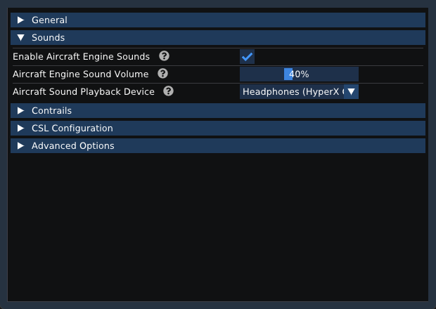The height and width of the screenshot is (309, 436).
Task: Click the Aircraft Sound Playback Device label
Action: [x=84, y=91]
